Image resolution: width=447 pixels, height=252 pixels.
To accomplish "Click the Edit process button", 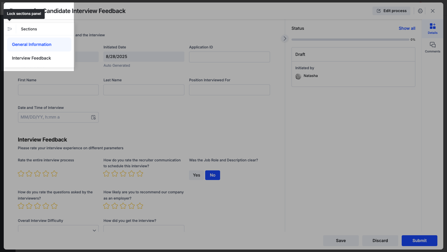I will [391, 11].
